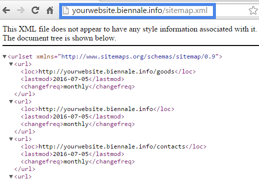Click the loc text http://yourwebsite.biennale.info
The height and width of the screenshot is (180, 259).
click(x=96, y=109)
